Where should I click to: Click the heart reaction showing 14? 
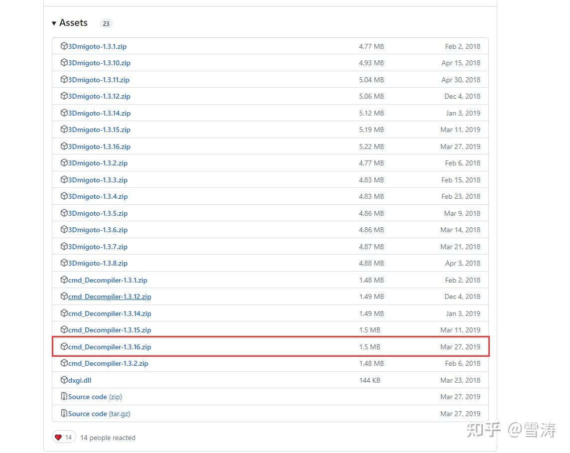[x=63, y=437]
